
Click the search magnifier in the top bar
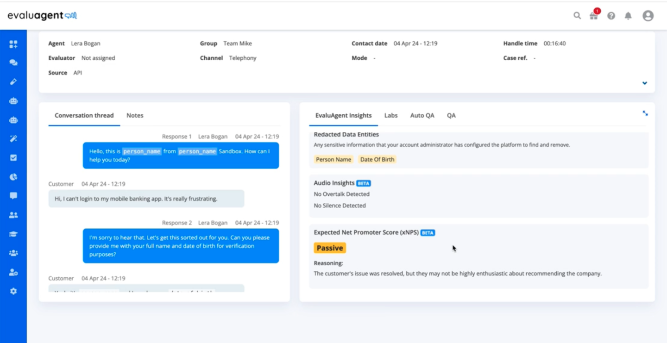point(577,15)
